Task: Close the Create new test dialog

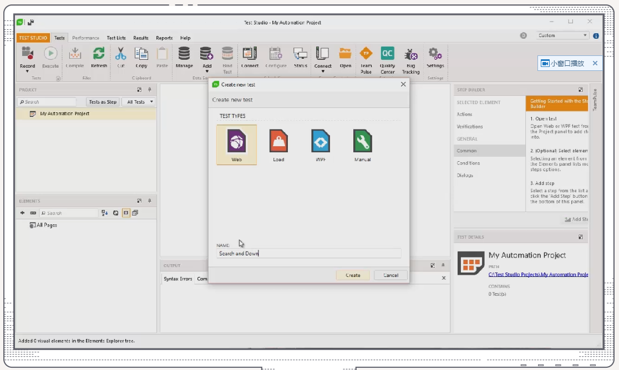Action: pos(403,84)
